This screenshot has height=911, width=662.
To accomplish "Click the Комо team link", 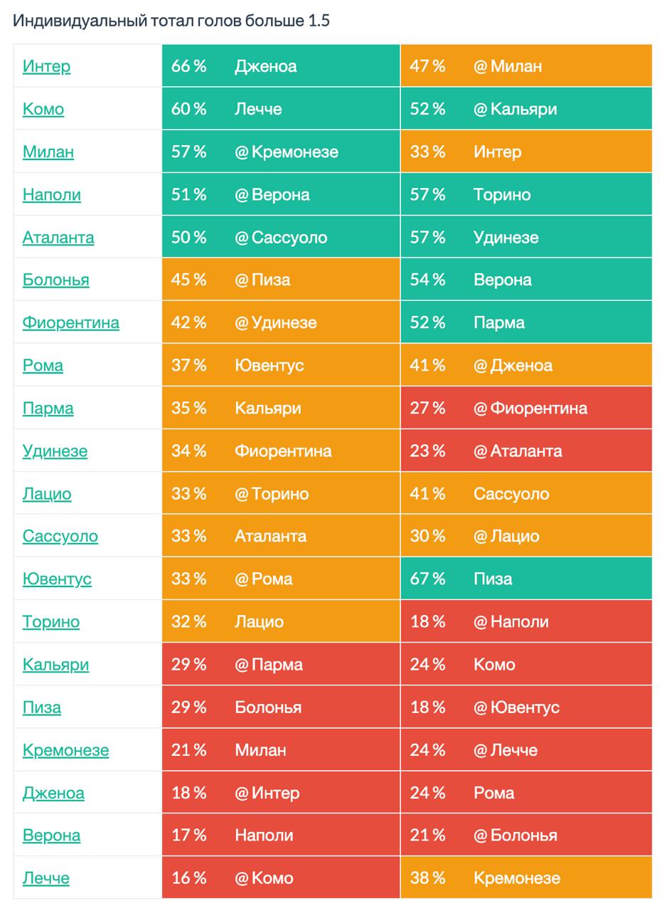I will tap(43, 109).
